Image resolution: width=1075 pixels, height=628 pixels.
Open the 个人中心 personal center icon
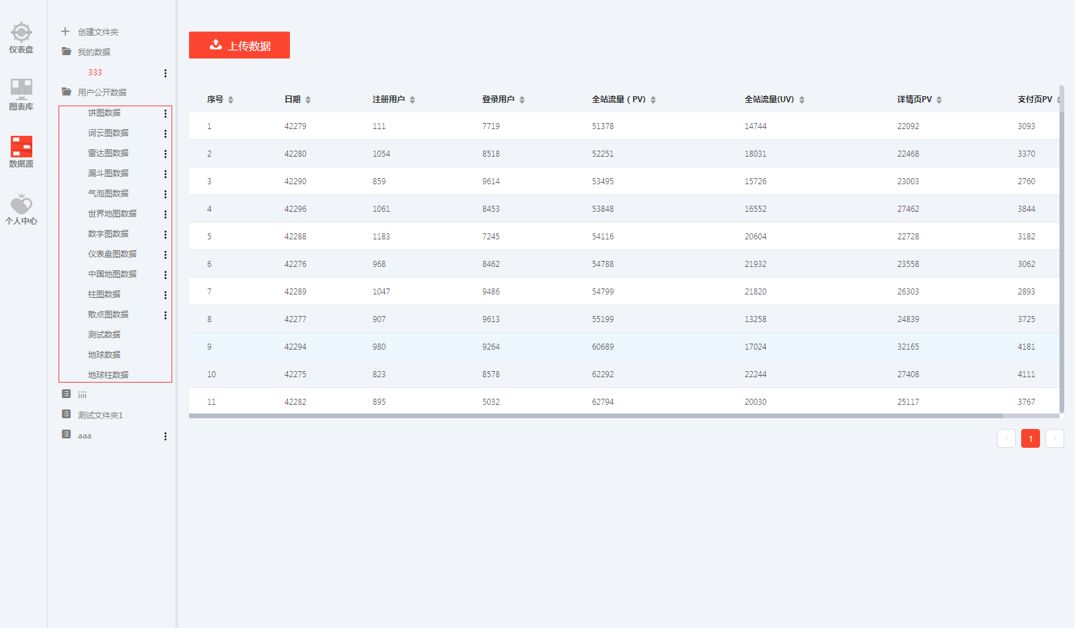click(x=21, y=208)
